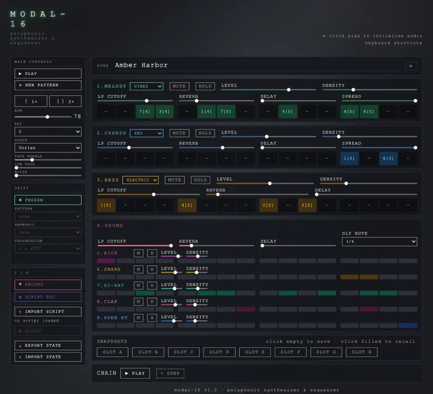Click the Drums LP Cutoff slider
This screenshot has height=394, width=433.
click(135, 246)
